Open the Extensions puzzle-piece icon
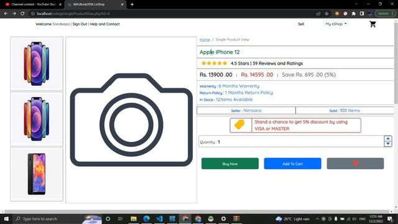The height and width of the screenshot is (224, 398). 354,14
